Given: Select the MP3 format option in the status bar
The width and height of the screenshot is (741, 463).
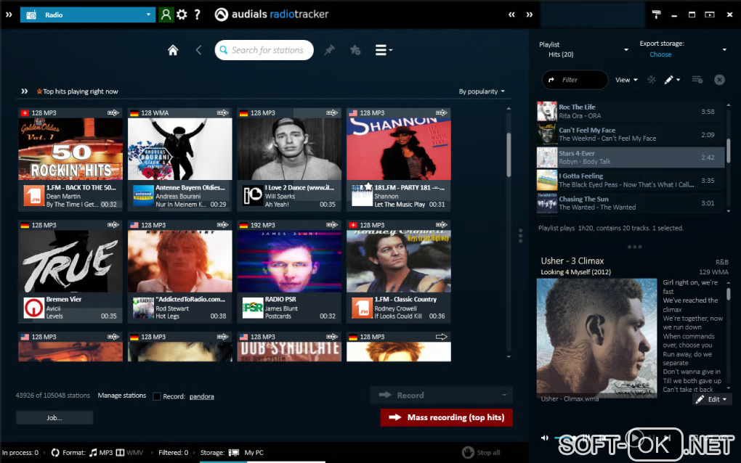Looking at the screenshot, I should (102, 453).
